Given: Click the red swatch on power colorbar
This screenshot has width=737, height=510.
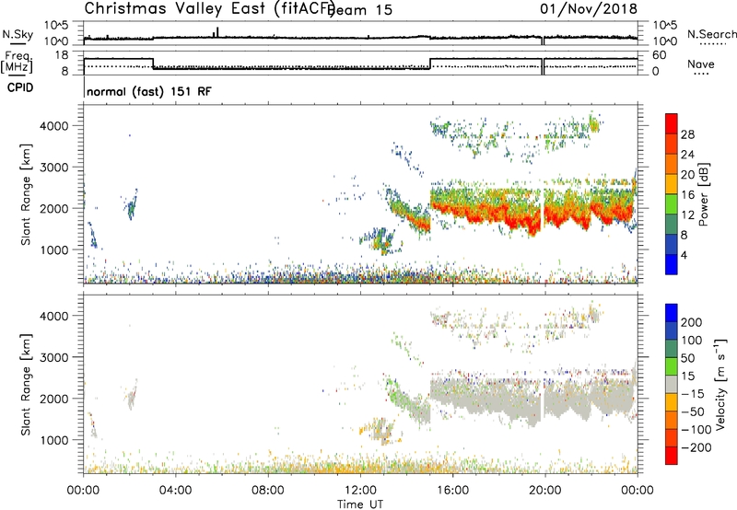Looking at the screenshot, I should tap(672, 124).
